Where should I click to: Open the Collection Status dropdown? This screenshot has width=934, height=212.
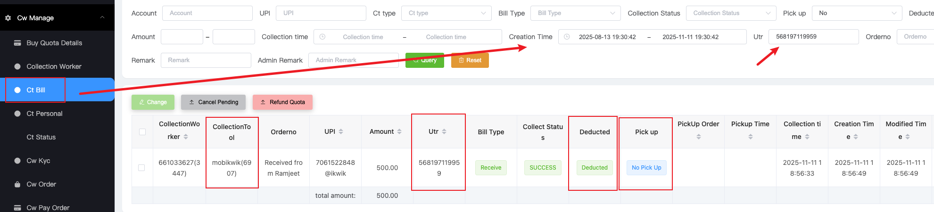pyautogui.click(x=731, y=13)
